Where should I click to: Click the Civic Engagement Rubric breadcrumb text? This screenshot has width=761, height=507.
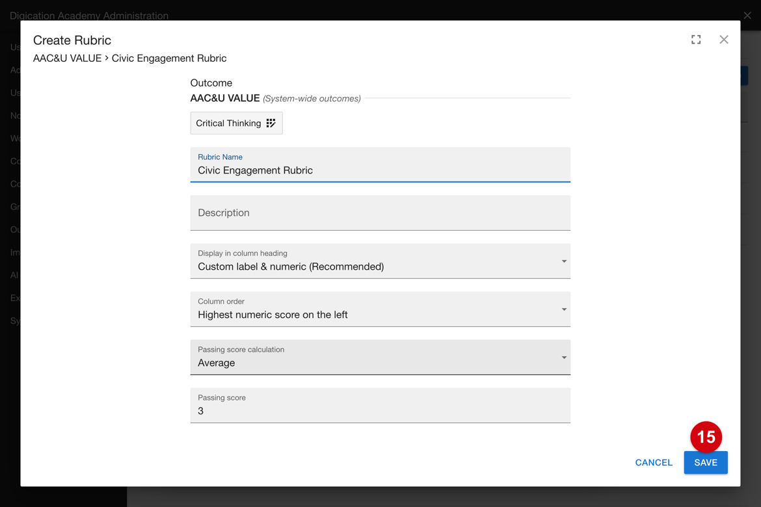point(169,58)
